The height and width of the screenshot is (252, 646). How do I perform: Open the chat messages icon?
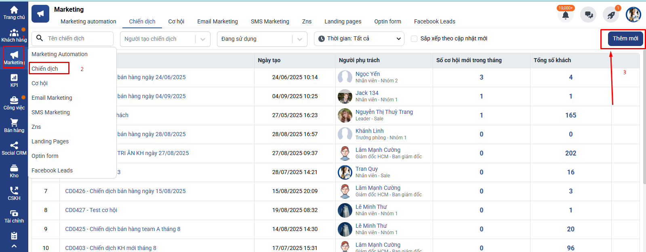[588, 15]
